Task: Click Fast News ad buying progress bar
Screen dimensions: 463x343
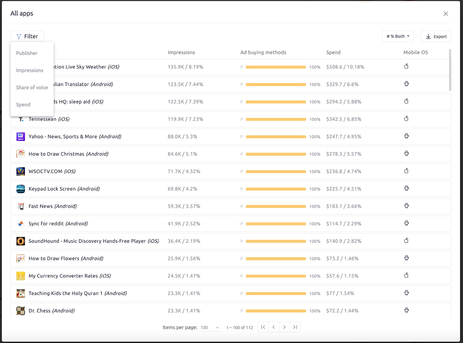Action: 276,206
